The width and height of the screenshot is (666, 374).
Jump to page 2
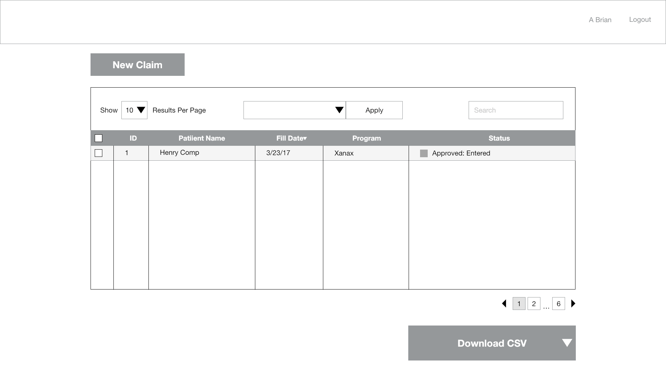[x=533, y=304]
